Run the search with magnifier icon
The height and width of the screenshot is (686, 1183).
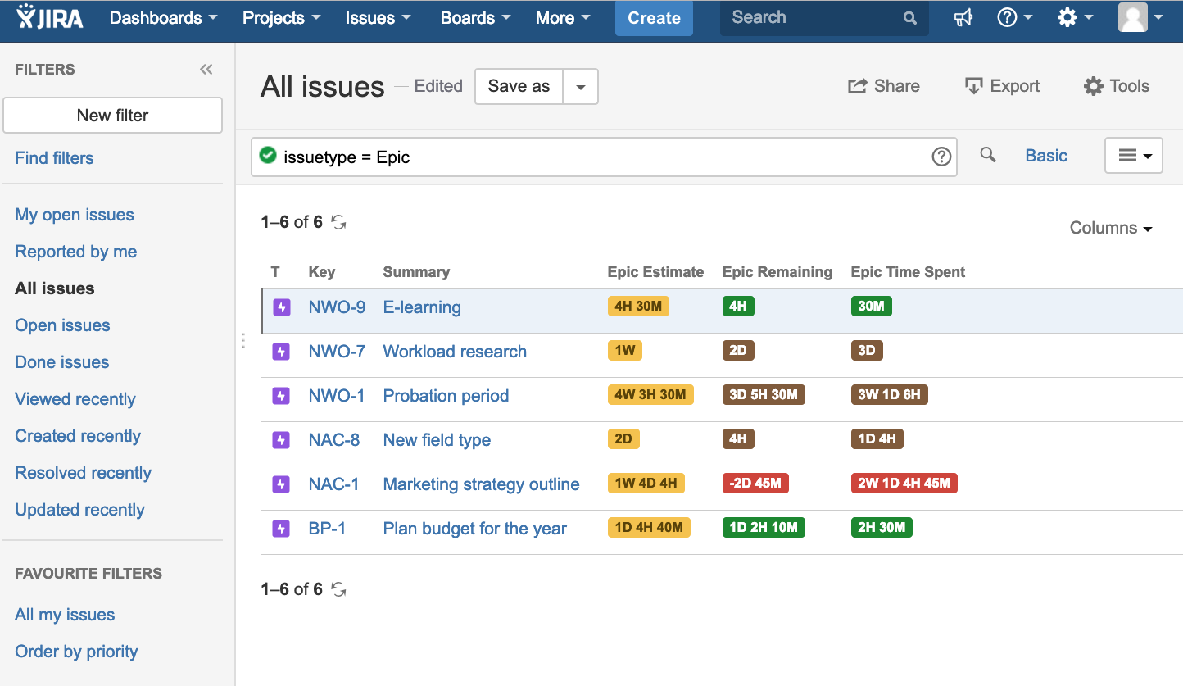988,155
